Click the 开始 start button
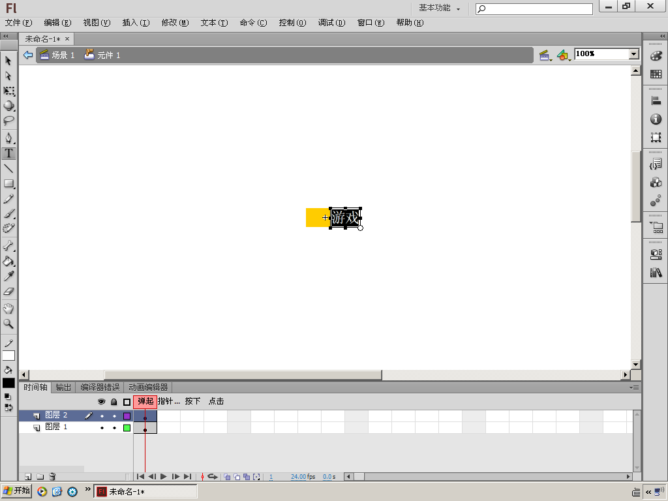Image resolution: width=668 pixels, height=501 pixels. click(x=16, y=491)
